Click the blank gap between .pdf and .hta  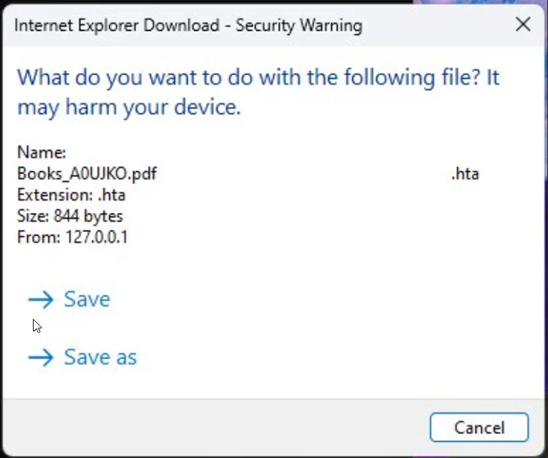(306, 173)
